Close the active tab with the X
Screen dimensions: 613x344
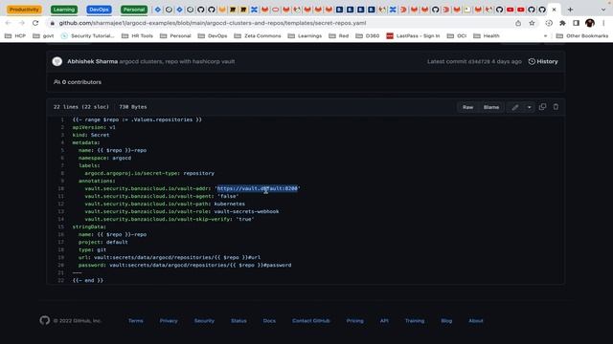(554, 10)
